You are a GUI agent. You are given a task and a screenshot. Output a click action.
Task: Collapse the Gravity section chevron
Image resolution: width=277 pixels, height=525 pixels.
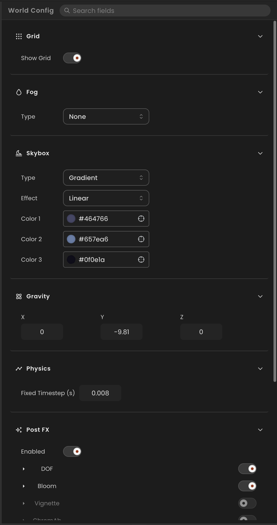260,296
